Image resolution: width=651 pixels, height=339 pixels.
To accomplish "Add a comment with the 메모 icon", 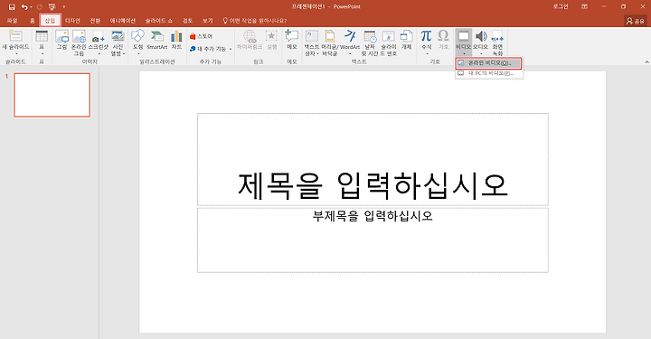I will click(x=292, y=40).
